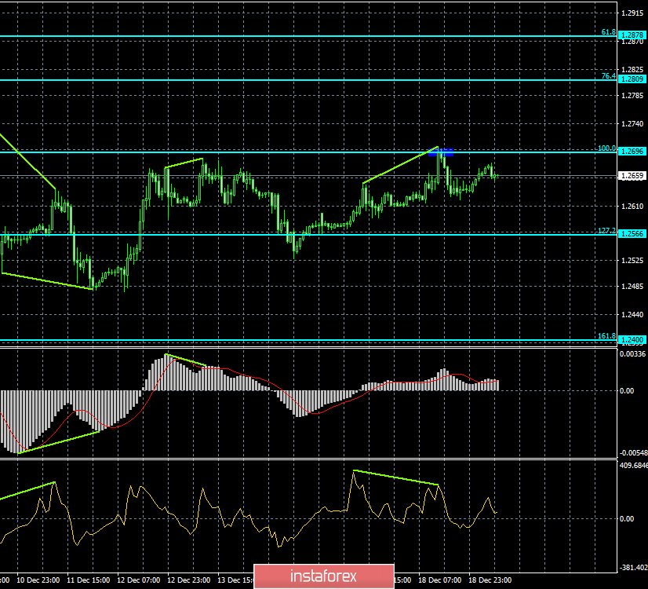Select the green divergence trendline on CCI peak
The image size is (648, 589).
pos(395,477)
